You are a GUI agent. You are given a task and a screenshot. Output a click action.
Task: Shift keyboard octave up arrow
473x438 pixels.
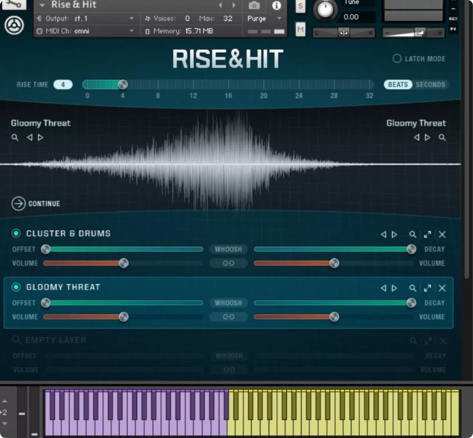click(4, 401)
